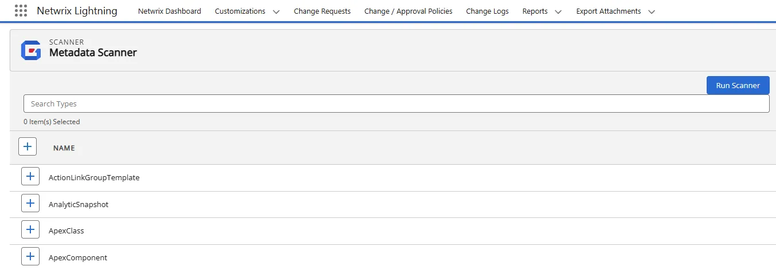Open Change / Approval Policies tab
The height and width of the screenshot is (270, 776).
[408, 11]
